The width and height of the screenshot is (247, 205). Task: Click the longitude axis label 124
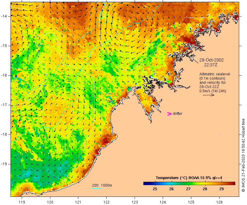pos(163,202)
